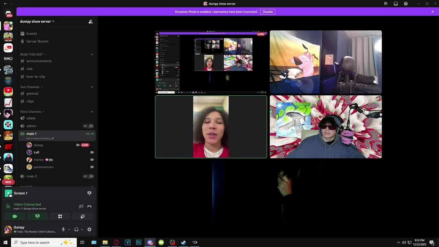Join the edate voice channel
This screenshot has height=247, width=439.
[57, 118]
